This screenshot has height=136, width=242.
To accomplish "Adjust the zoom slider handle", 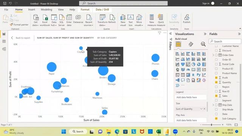I will 212,125.
